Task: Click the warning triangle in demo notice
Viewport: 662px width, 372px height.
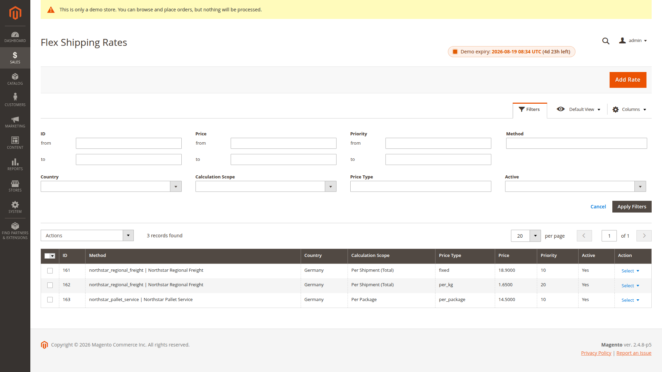Action: [x=51, y=10]
